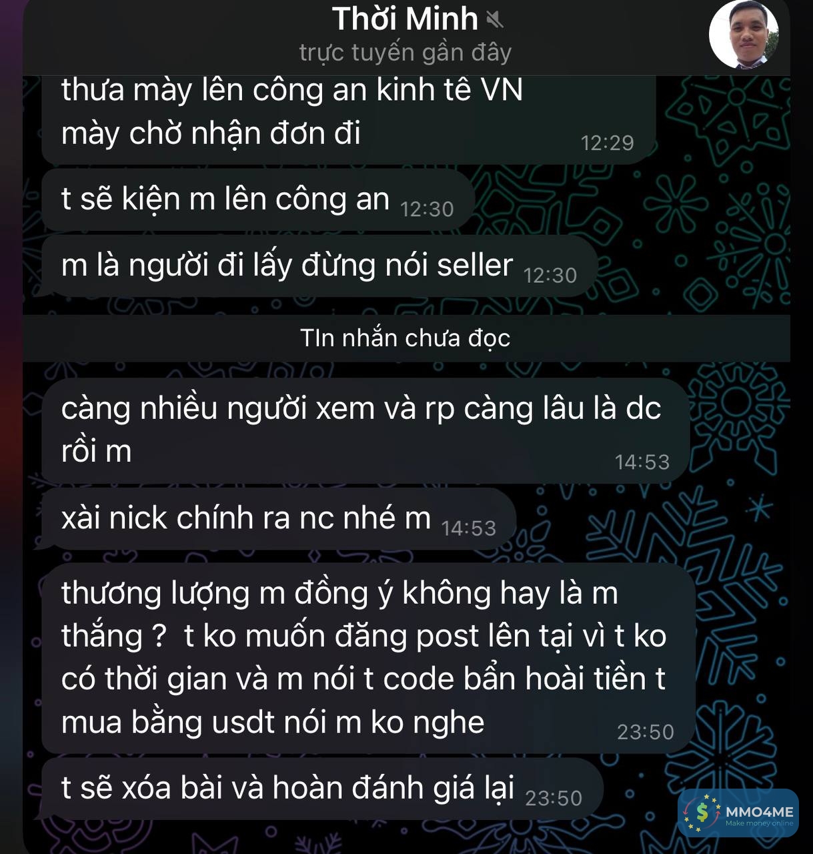Select message 'm là người đi lấy đừng nói seller'
Screen dimensions: 813x854
click(x=319, y=266)
